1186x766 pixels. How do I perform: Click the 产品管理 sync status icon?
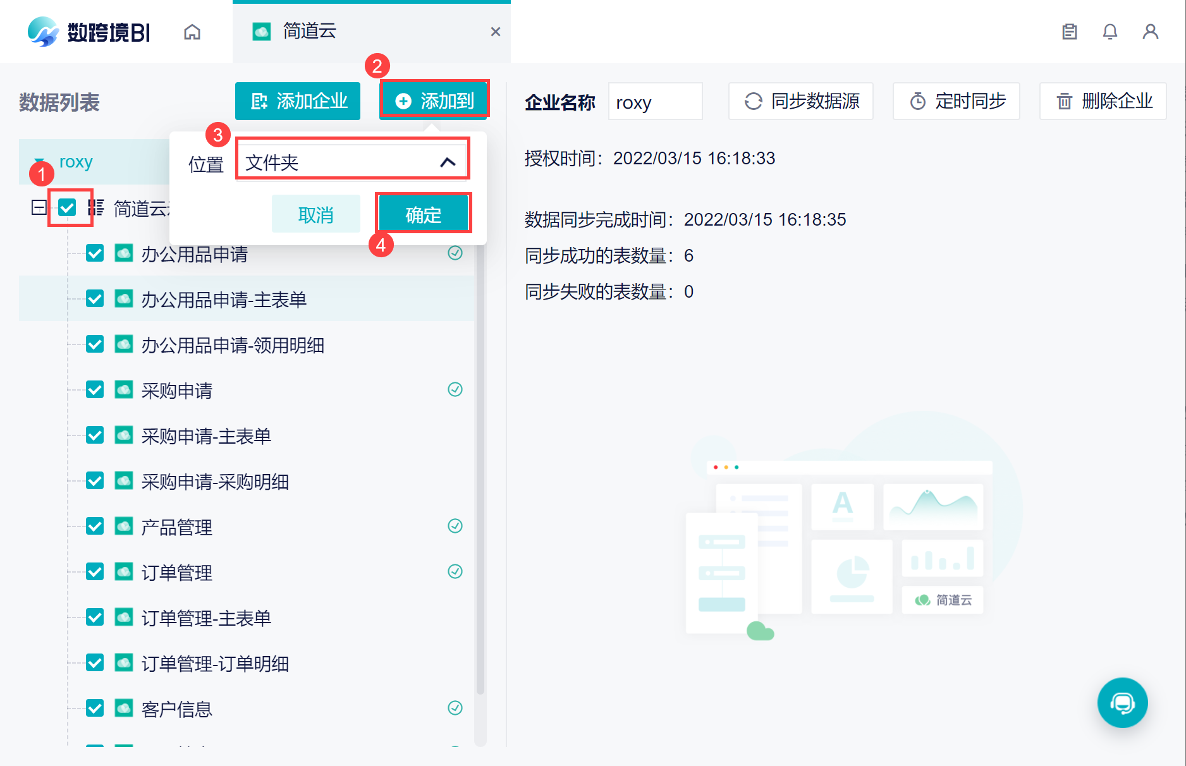click(455, 526)
